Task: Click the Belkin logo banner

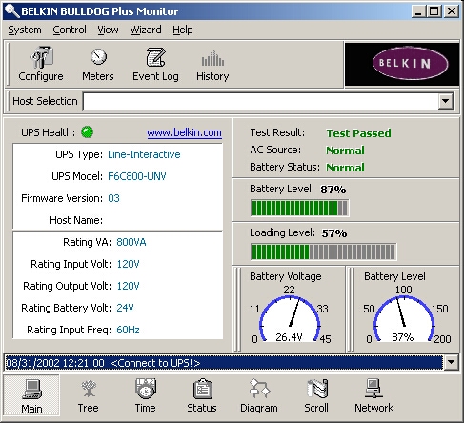Action: (x=402, y=64)
